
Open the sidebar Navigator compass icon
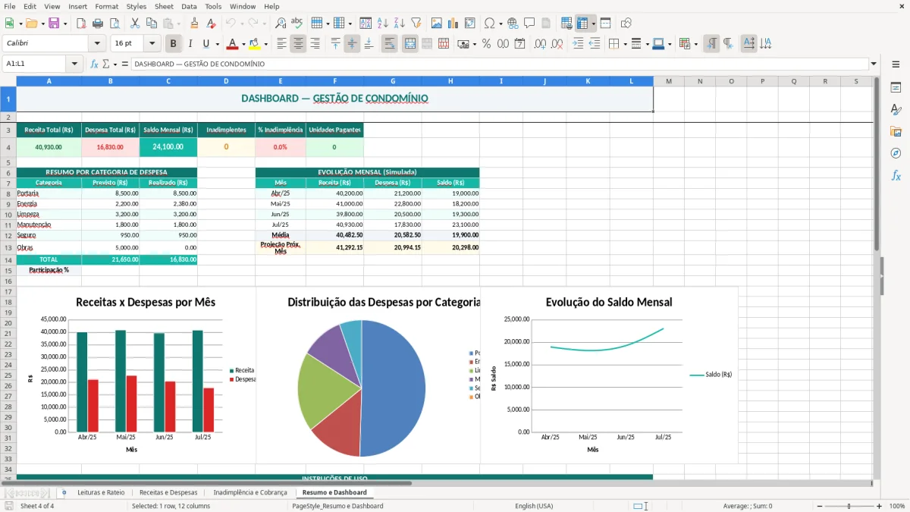pyautogui.click(x=896, y=153)
